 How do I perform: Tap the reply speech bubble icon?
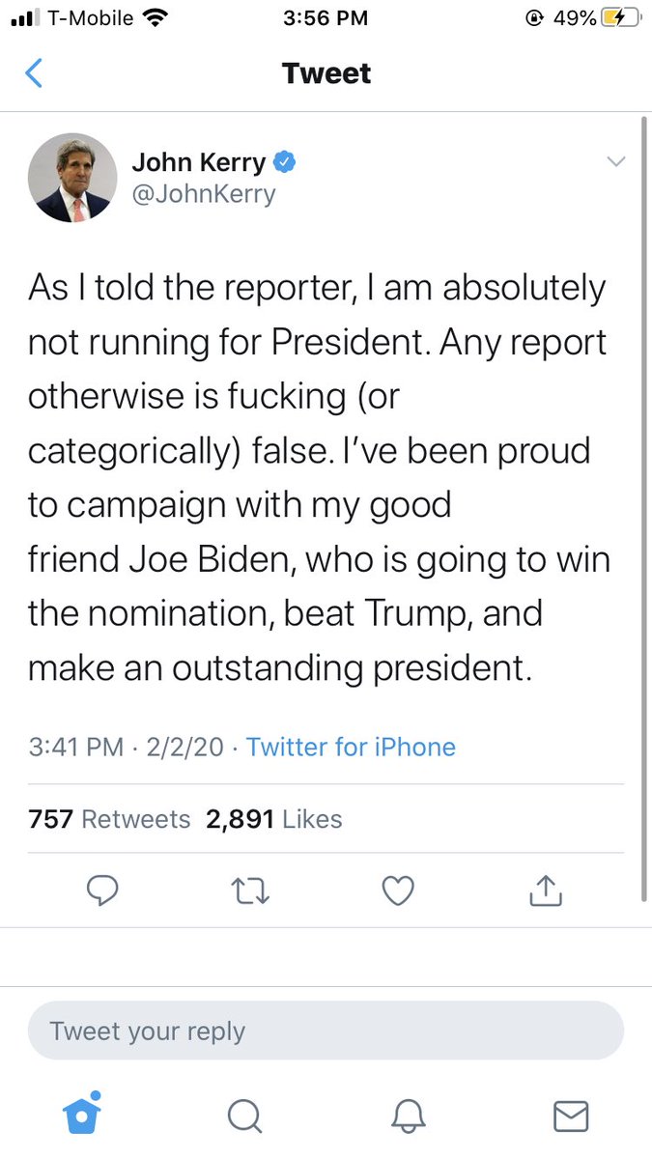coord(101,891)
